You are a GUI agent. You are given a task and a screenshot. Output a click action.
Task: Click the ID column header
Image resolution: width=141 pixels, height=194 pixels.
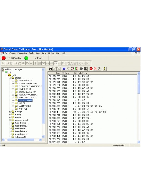(x=74, y=73)
